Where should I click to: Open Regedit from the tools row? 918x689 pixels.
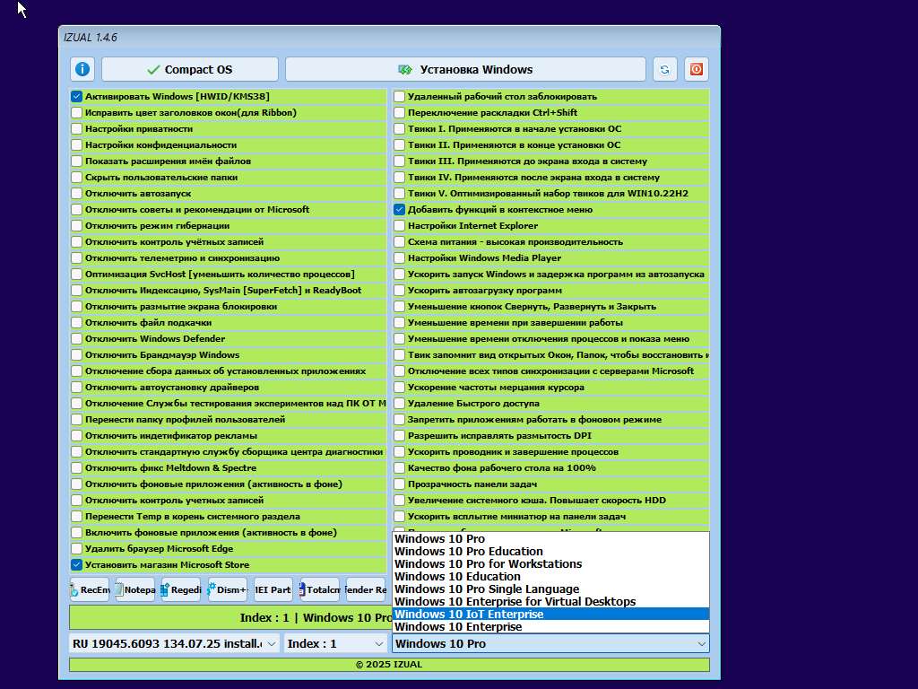click(x=181, y=589)
